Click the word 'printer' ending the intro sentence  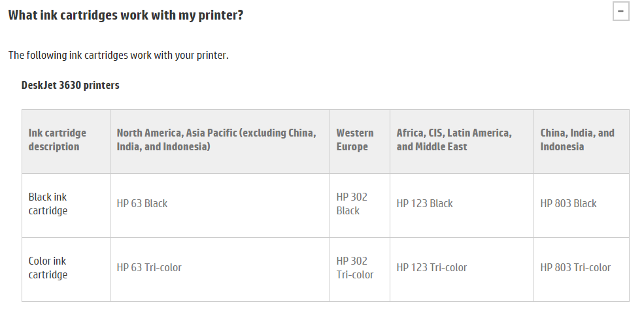tap(210, 55)
